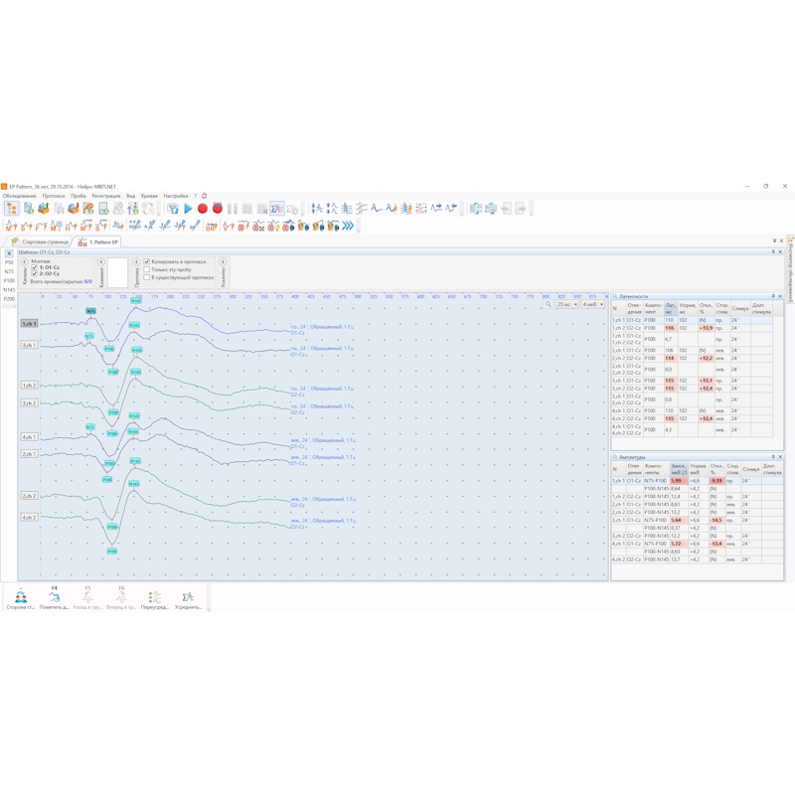Click the notification bell icon
The width and height of the screenshot is (795, 795).
click(x=205, y=196)
